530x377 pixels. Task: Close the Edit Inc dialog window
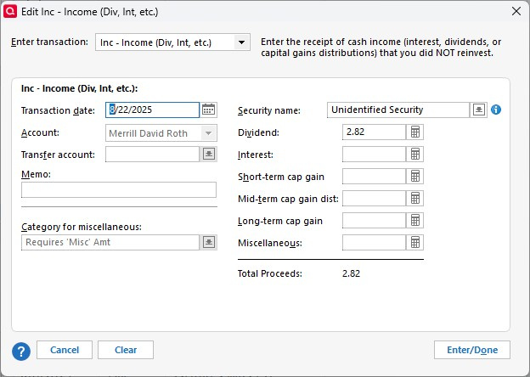click(516, 12)
